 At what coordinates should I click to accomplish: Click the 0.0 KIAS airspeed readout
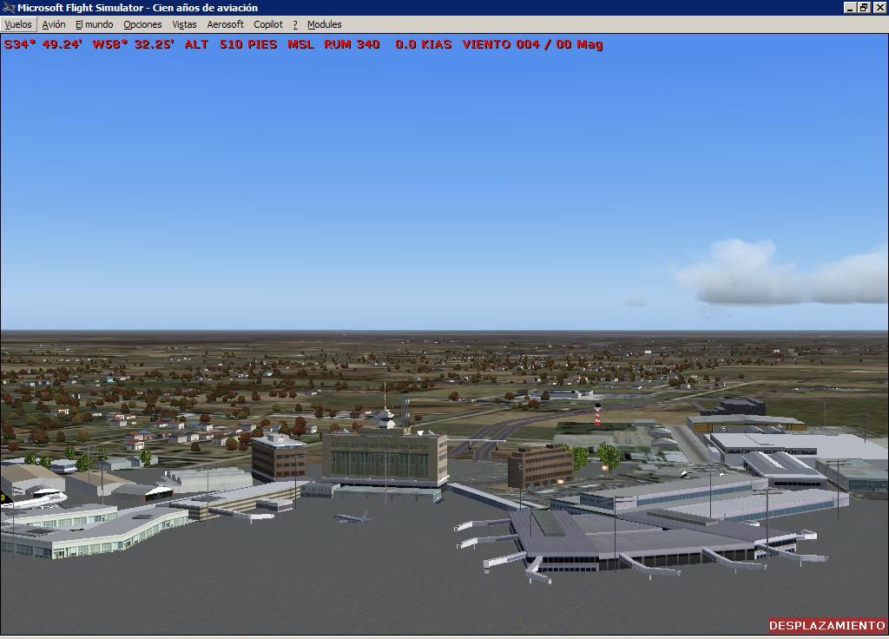click(x=424, y=44)
